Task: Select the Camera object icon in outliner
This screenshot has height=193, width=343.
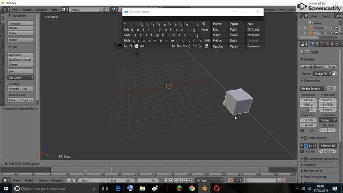Action: pos(310,28)
